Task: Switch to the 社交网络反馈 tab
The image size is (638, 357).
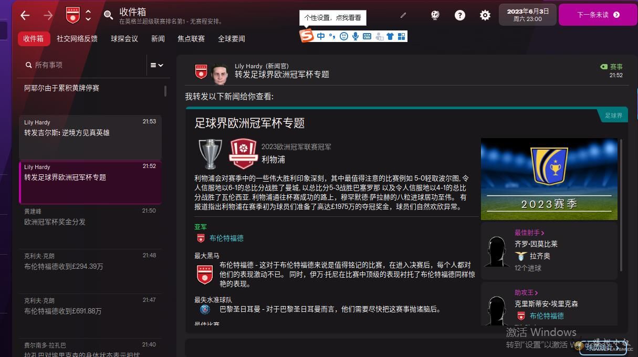Action: (x=77, y=38)
